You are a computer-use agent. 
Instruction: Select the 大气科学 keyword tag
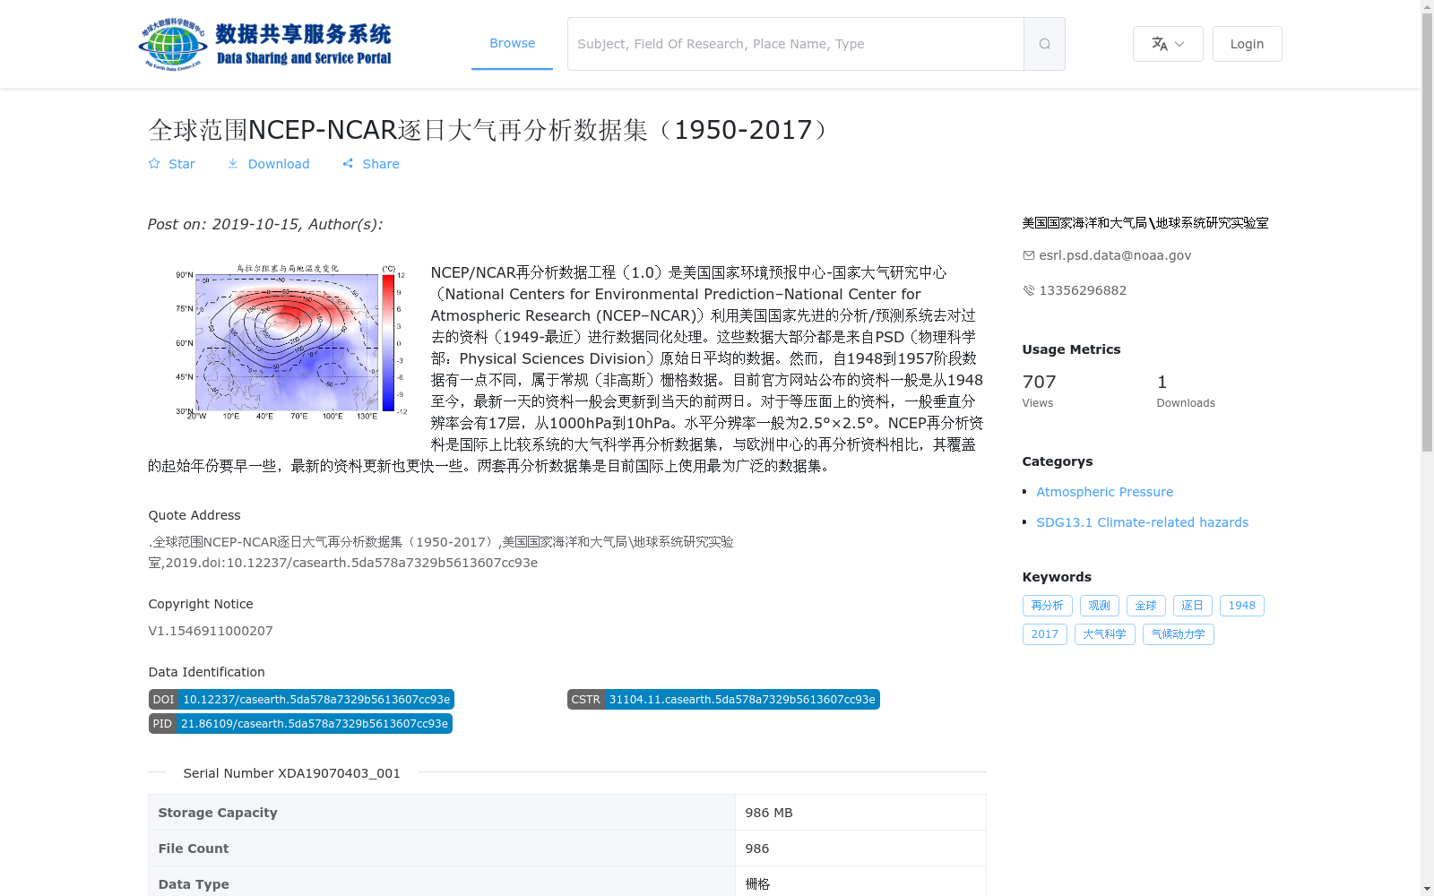click(1104, 634)
